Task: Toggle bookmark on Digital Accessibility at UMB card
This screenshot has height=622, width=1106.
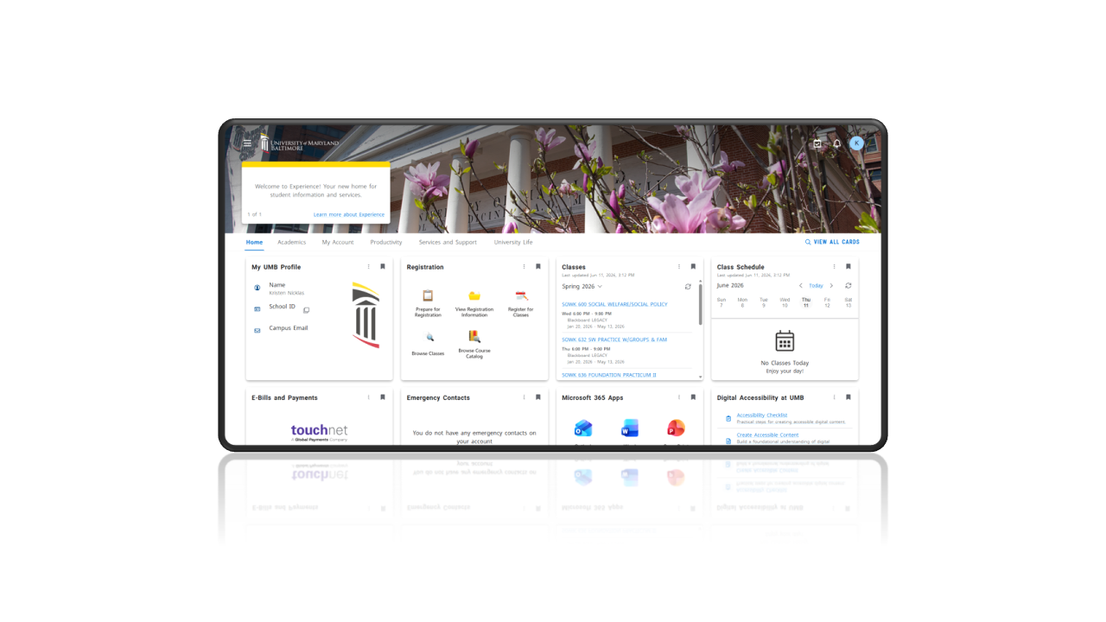Action: pos(849,397)
